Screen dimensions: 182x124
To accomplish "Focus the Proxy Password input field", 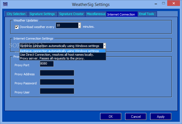I will tap(57, 82).
